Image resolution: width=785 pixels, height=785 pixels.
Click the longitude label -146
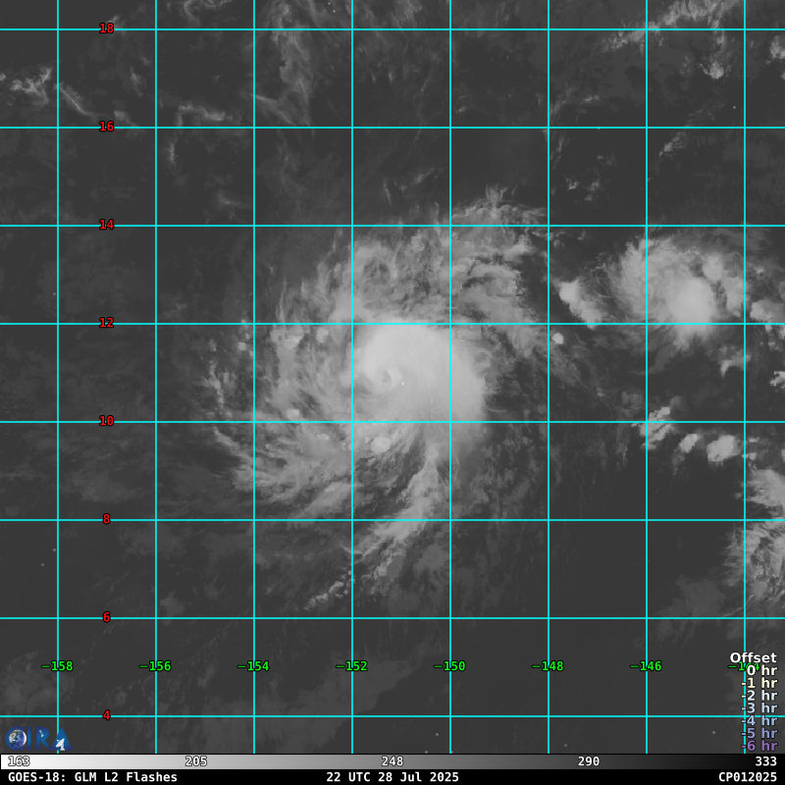point(646,666)
